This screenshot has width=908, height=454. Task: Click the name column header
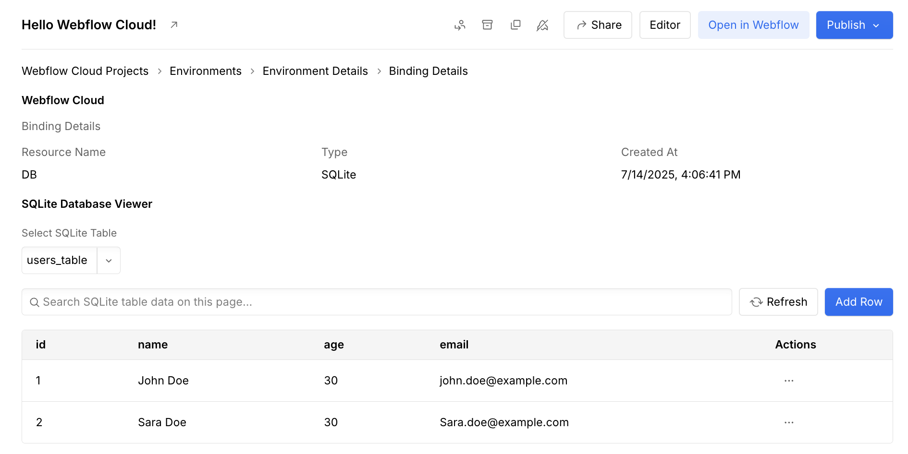click(x=153, y=345)
